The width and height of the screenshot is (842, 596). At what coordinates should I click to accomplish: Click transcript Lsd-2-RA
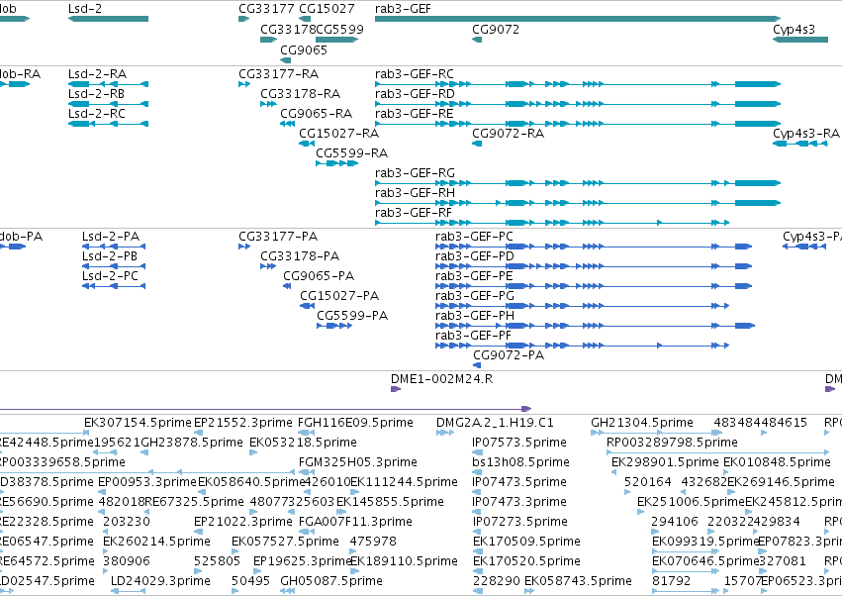(97, 73)
